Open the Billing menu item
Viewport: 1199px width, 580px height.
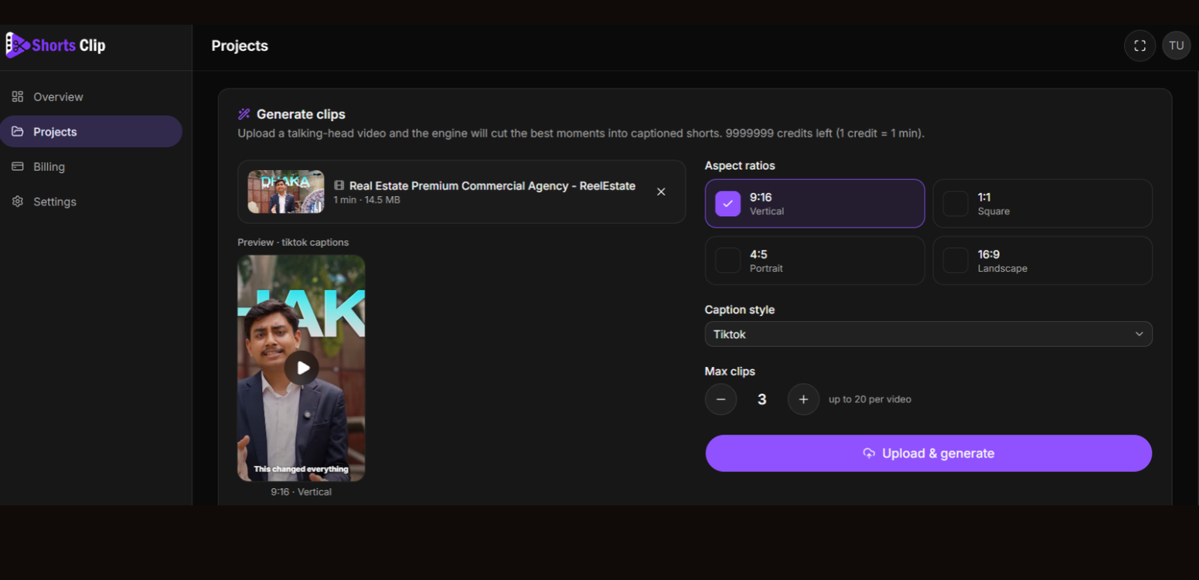pos(91,167)
